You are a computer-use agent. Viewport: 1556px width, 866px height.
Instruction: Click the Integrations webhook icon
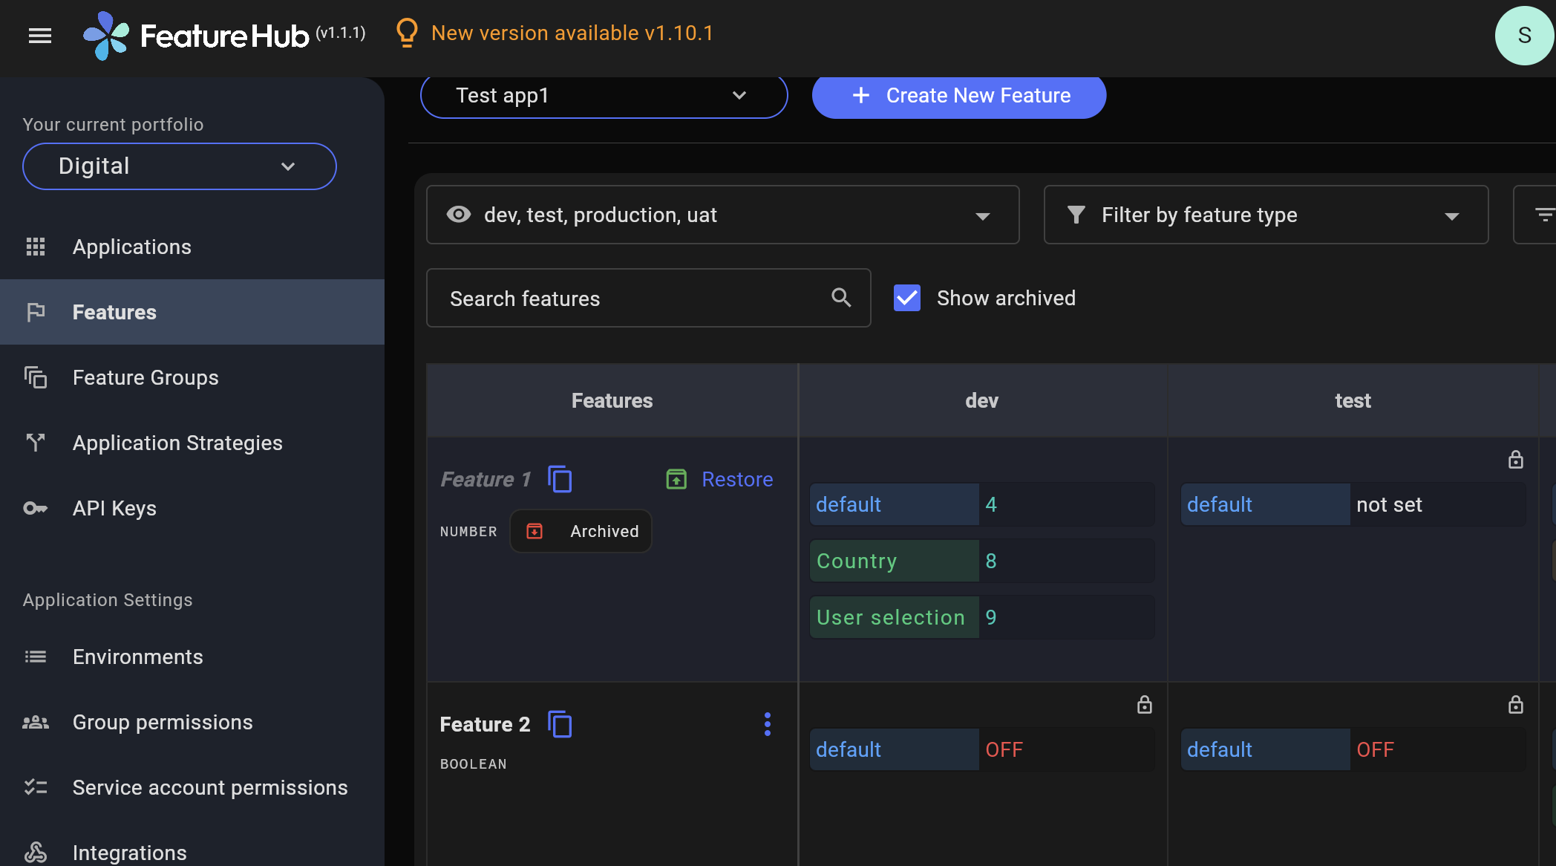tap(36, 852)
